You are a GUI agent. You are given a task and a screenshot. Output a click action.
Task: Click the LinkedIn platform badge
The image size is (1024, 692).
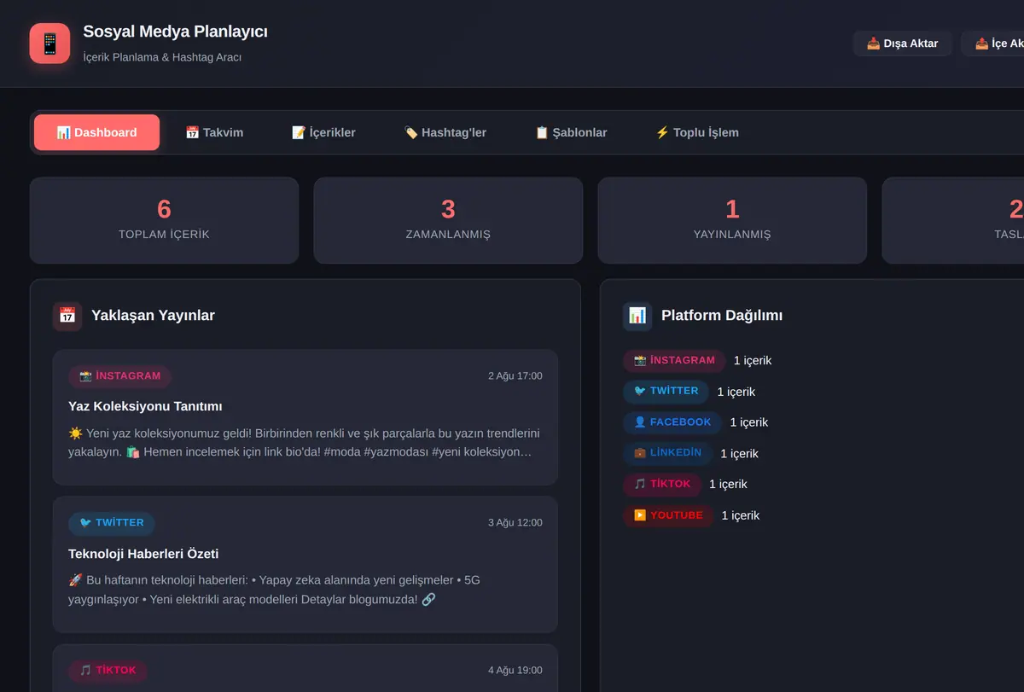tap(667, 453)
